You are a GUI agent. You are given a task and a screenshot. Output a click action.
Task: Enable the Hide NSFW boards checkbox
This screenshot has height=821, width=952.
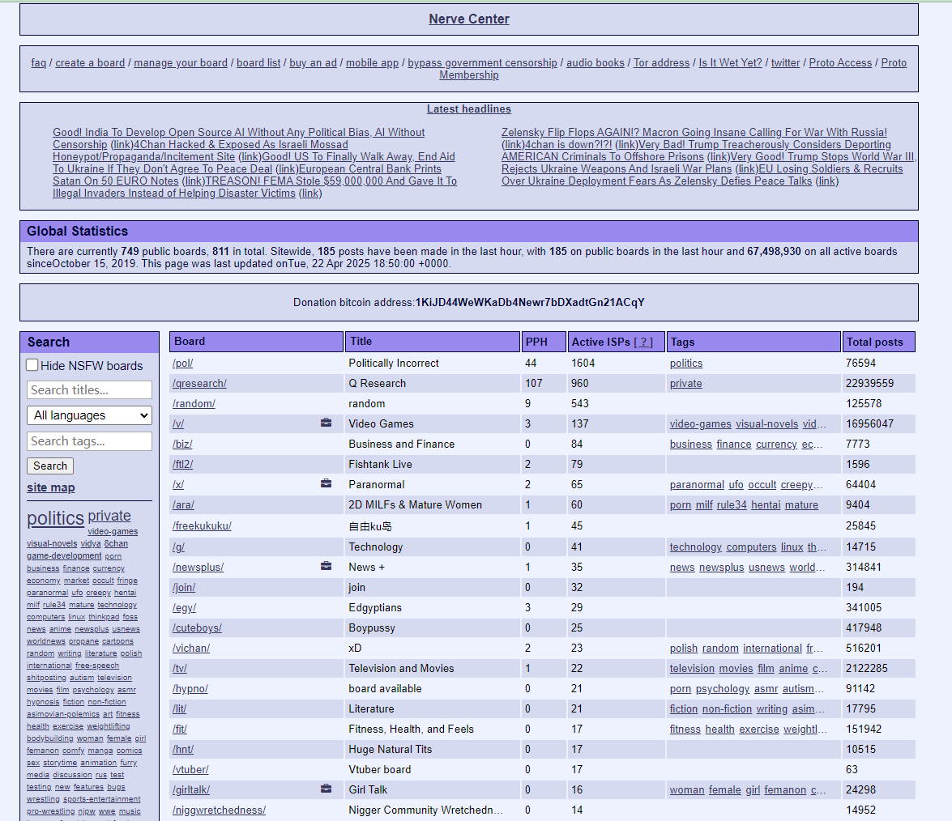pos(32,365)
